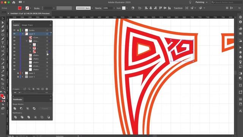The image size is (243, 137).
Task: Open Basic brush definition dropdown
Action: pyautogui.click(x=92, y=8)
